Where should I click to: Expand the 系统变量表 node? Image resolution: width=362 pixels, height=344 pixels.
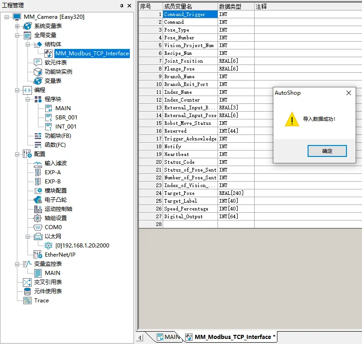pos(17,26)
